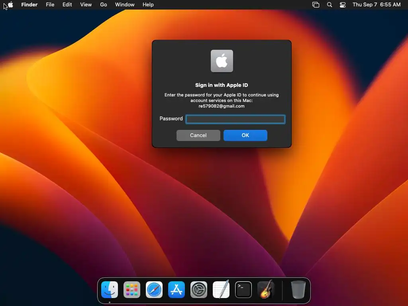Open the Apple menu
408x306 pixels.
(x=10, y=5)
